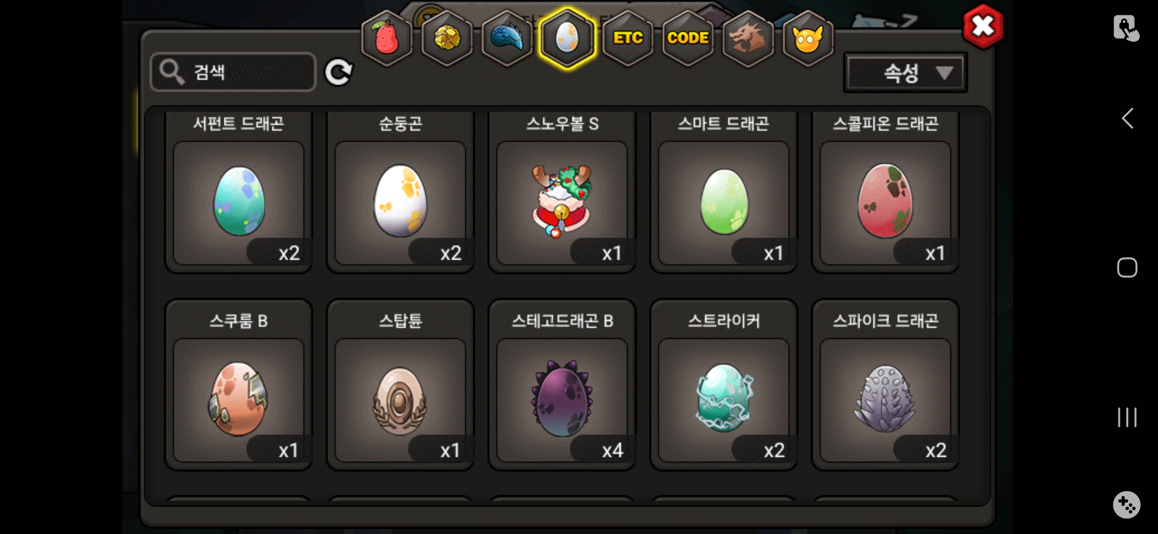The width and height of the screenshot is (1158, 534).
Task: Tap the Android back navigation arrow
Action: point(1127,119)
